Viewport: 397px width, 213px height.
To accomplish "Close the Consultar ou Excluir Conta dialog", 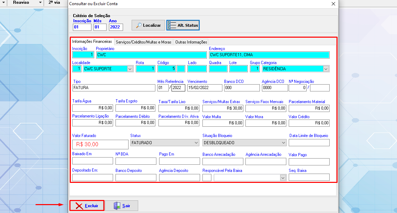I will coord(333,4).
